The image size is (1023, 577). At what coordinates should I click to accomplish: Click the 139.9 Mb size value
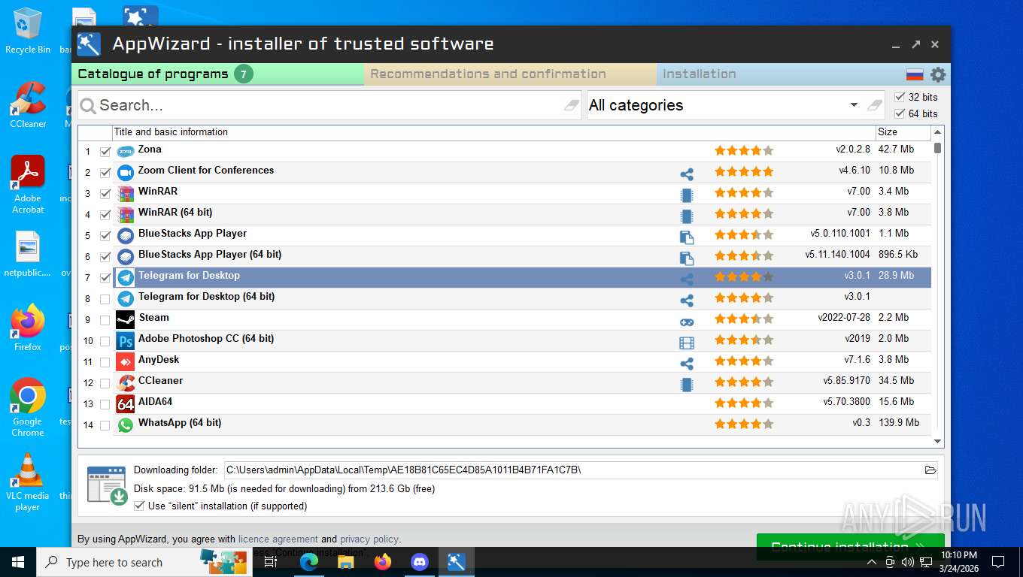(x=899, y=423)
